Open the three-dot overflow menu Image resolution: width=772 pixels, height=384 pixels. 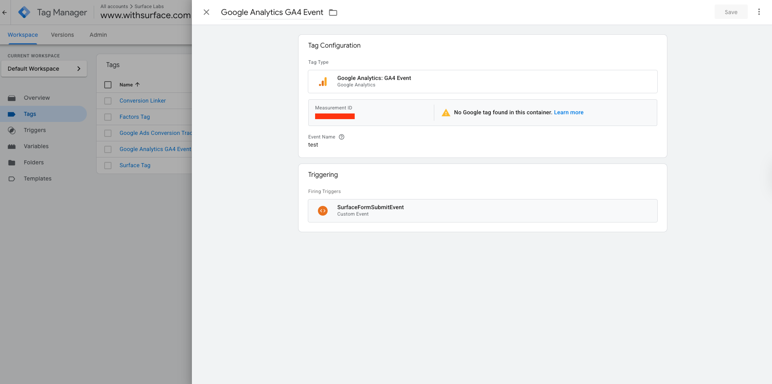(x=759, y=12)
